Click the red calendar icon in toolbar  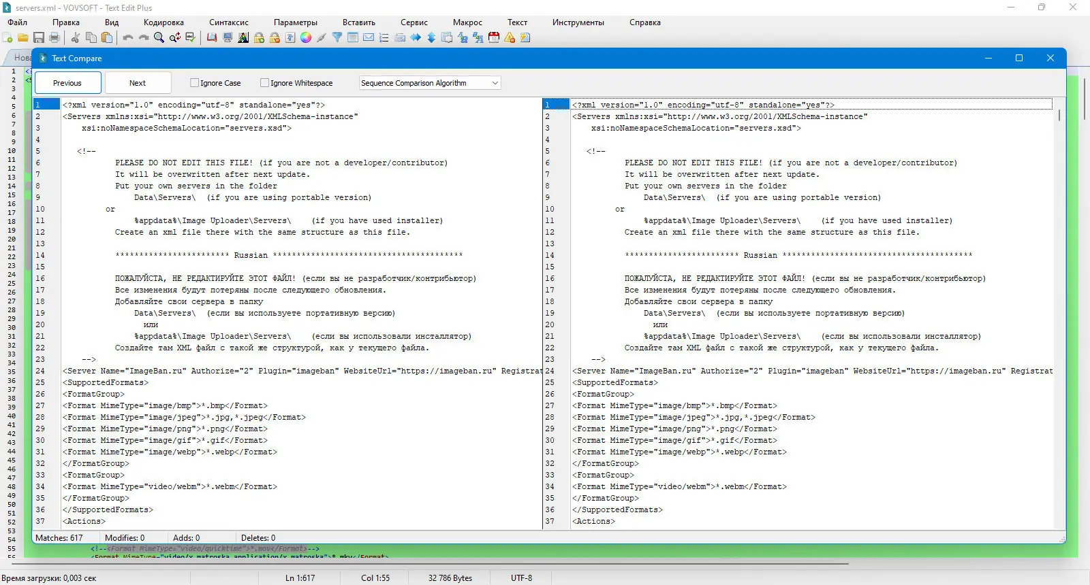click(494, 38)
